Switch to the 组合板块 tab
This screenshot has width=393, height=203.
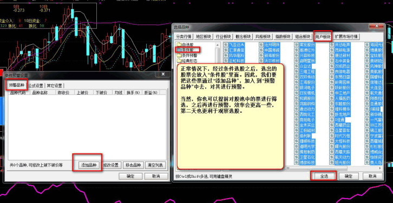coord(303,37)
